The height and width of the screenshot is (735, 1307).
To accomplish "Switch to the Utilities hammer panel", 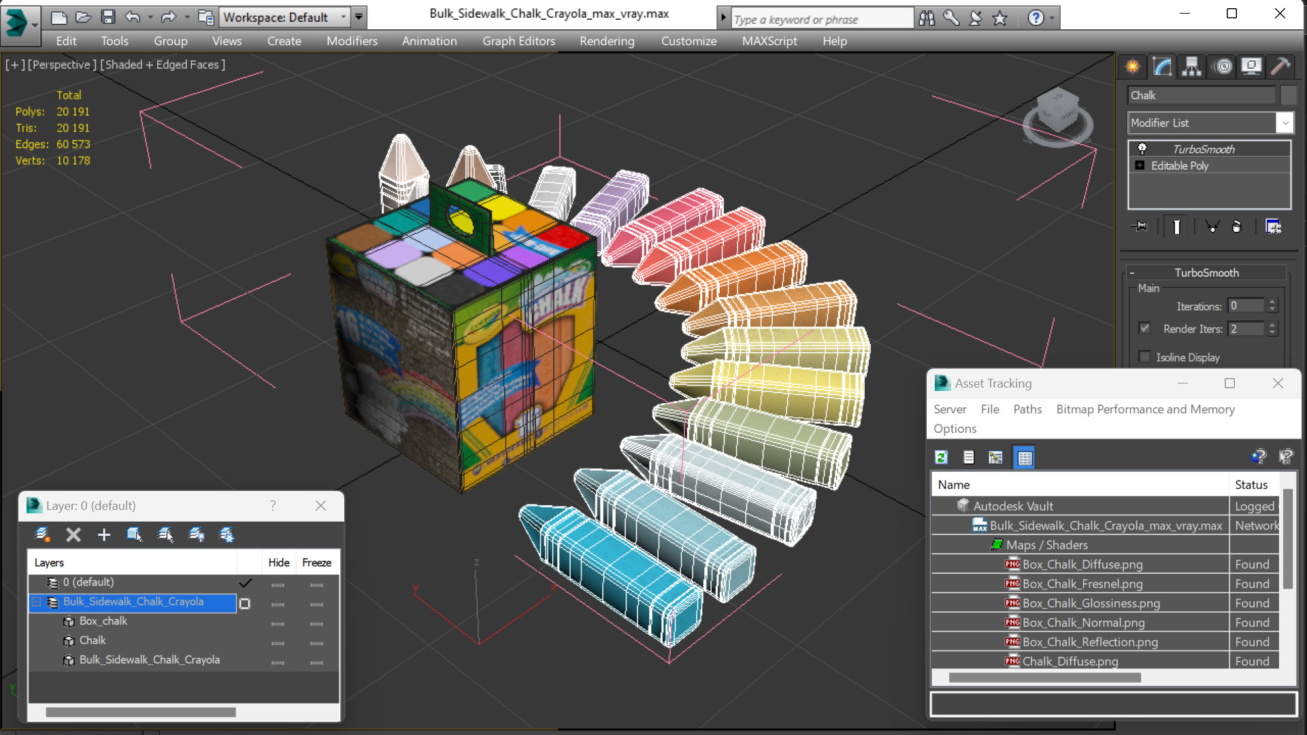I will pyautogui.click(x=1280, y=66).
